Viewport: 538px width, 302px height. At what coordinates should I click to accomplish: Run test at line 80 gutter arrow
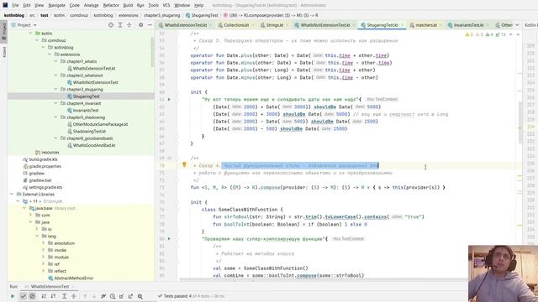click(x=169, y=238)
